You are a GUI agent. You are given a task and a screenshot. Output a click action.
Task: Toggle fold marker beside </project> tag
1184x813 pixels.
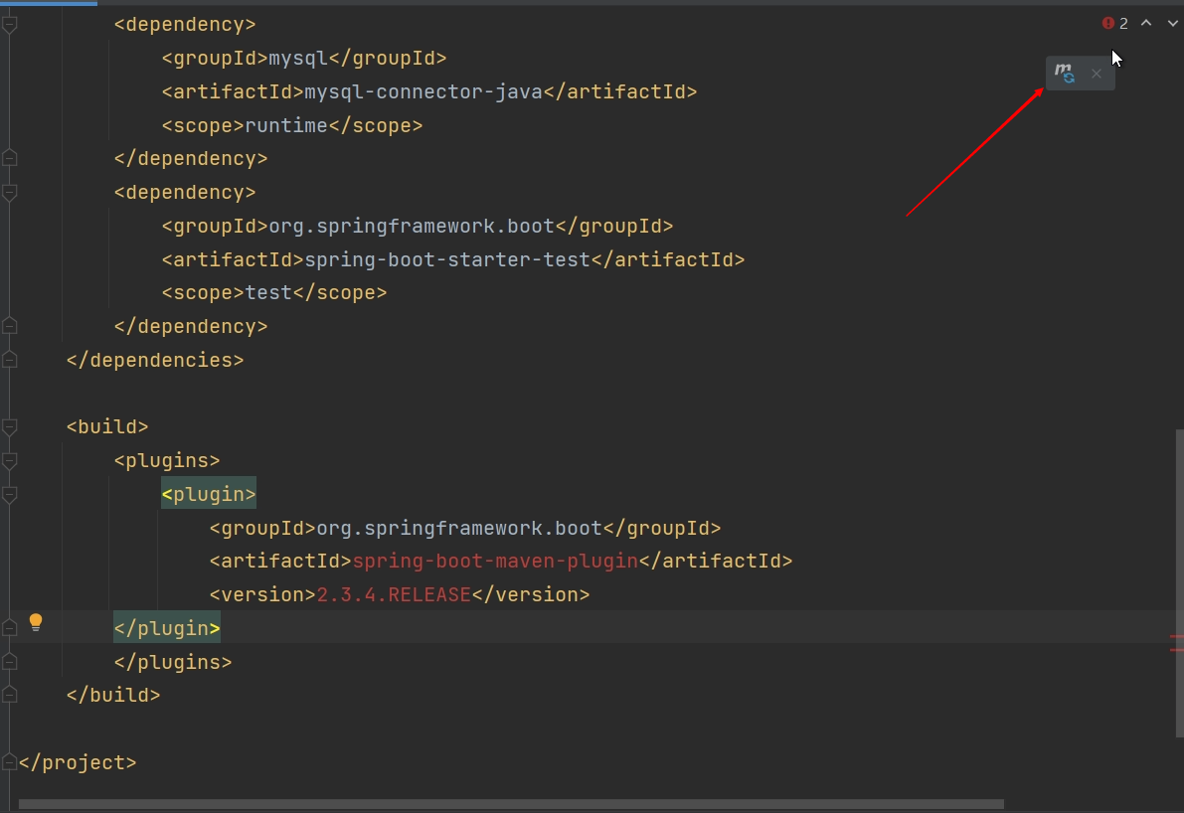(x=10, y=762)
